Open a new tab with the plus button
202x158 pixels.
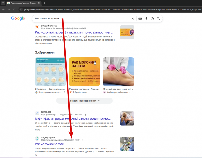[44, 3]
